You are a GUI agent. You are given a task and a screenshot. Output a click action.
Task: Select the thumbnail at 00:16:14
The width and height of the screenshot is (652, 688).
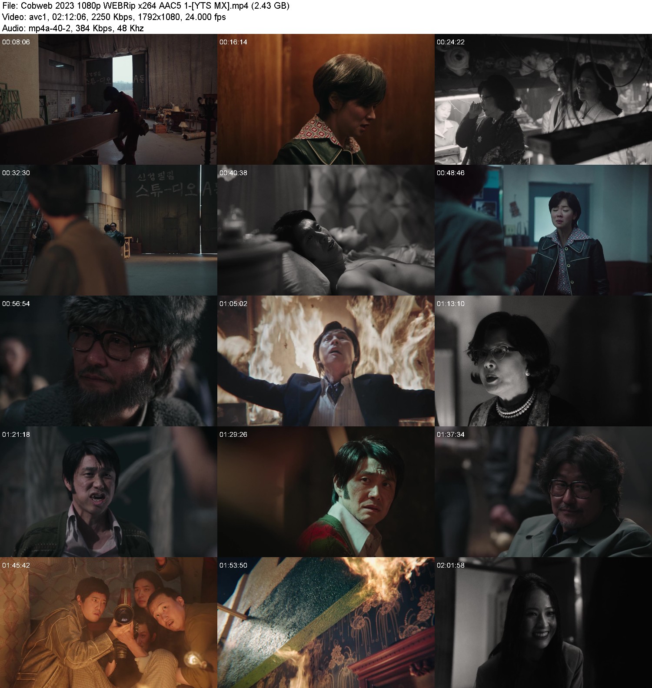[326, 99]
